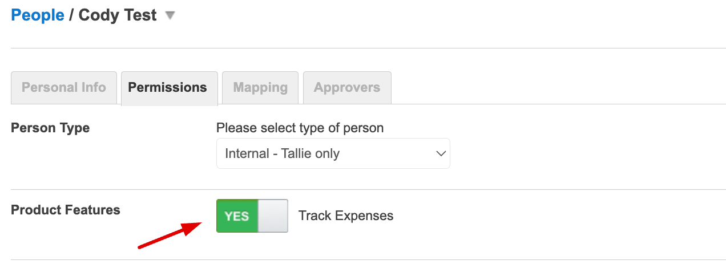Navigate to the People breadcrumb link
This screenshot has height=268, width=726.
(38, 15)
